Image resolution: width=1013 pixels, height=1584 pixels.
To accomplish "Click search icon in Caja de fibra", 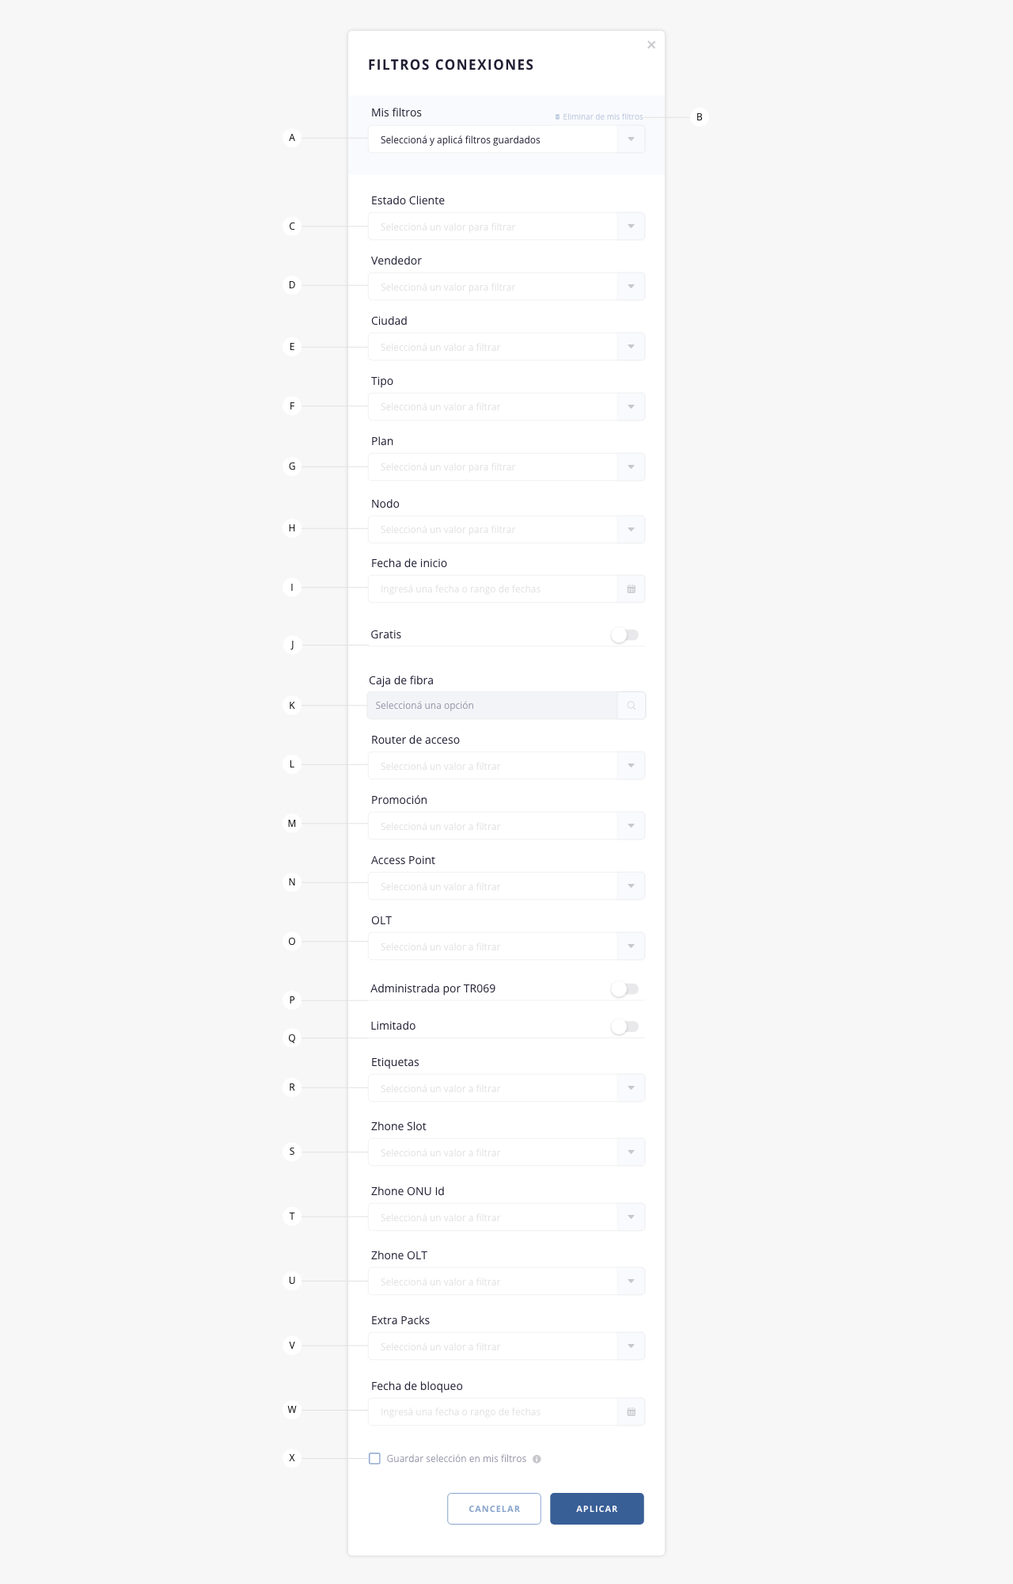I will pyautogui.click(x=631, y=706).
